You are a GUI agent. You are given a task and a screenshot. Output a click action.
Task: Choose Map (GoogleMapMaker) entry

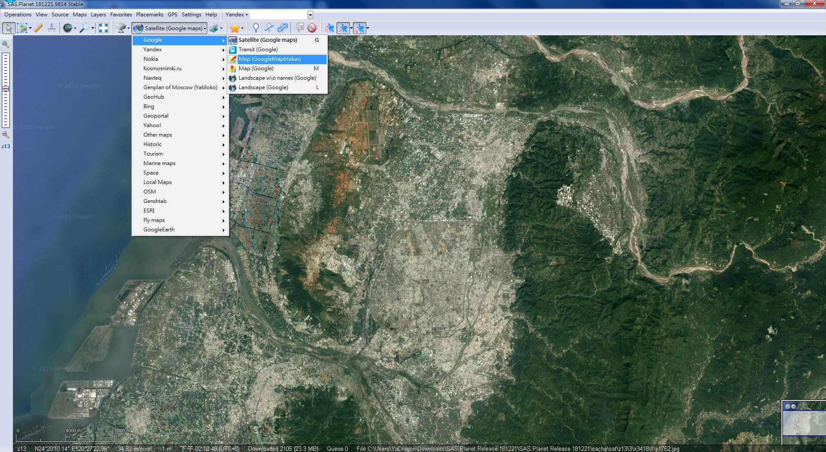coord(277,59)
